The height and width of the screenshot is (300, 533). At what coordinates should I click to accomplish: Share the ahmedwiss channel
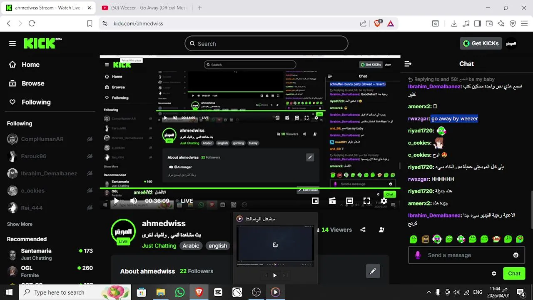coord(363,230)
